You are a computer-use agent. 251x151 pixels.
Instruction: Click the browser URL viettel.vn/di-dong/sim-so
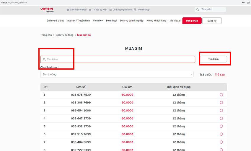(14, 3)
